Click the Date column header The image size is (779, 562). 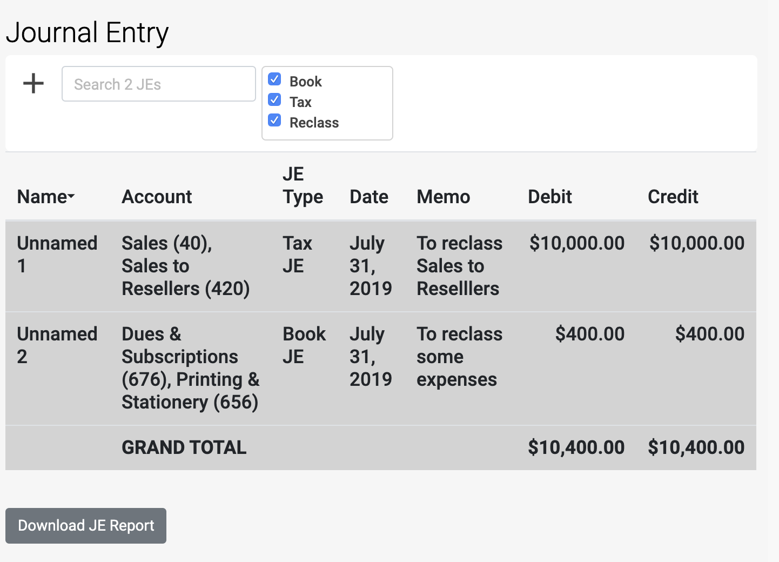click(x=369, y=197)
